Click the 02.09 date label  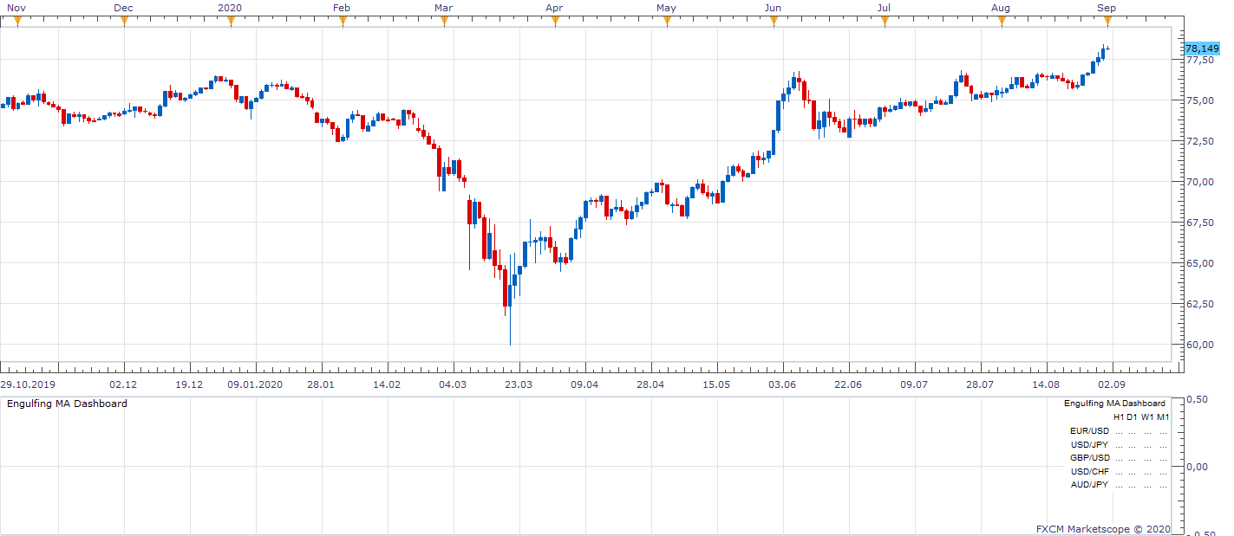click(x=1112, y=384)
